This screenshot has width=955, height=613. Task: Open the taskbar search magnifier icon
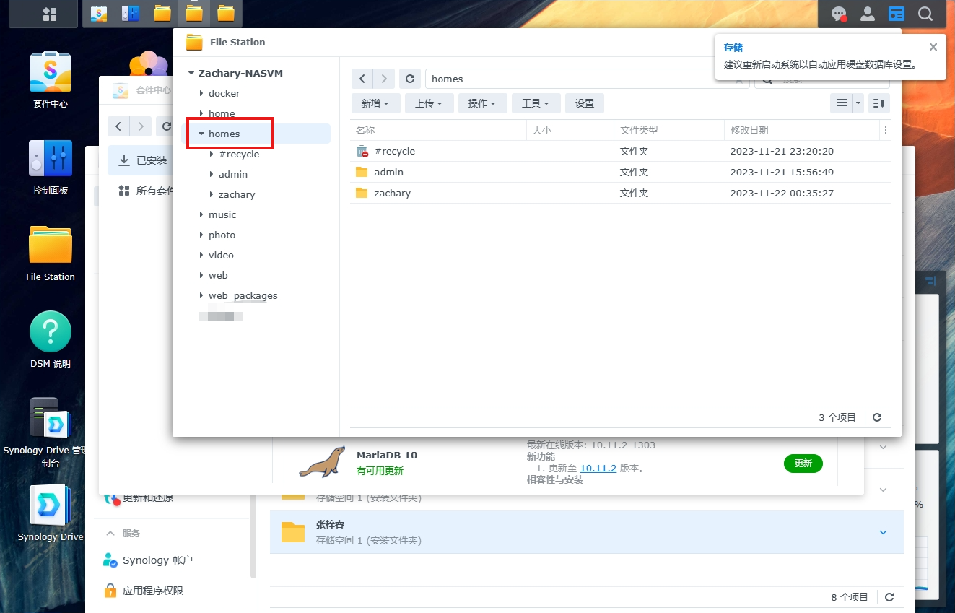click(x=925, y=14)
